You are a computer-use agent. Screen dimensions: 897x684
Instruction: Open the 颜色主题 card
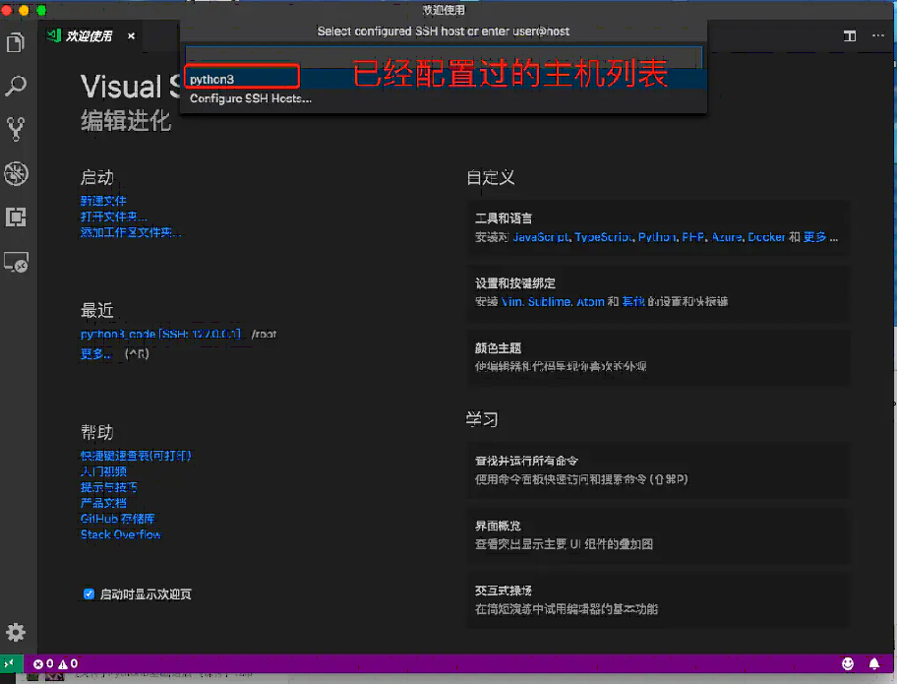[658, 357]
